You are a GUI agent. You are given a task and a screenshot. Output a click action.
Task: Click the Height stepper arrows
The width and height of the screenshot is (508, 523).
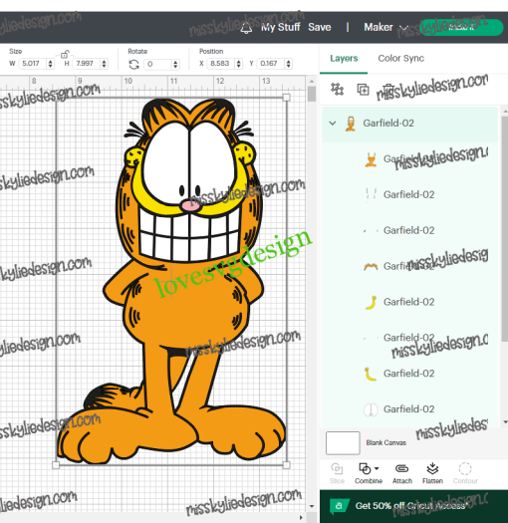tap(104, 64)
